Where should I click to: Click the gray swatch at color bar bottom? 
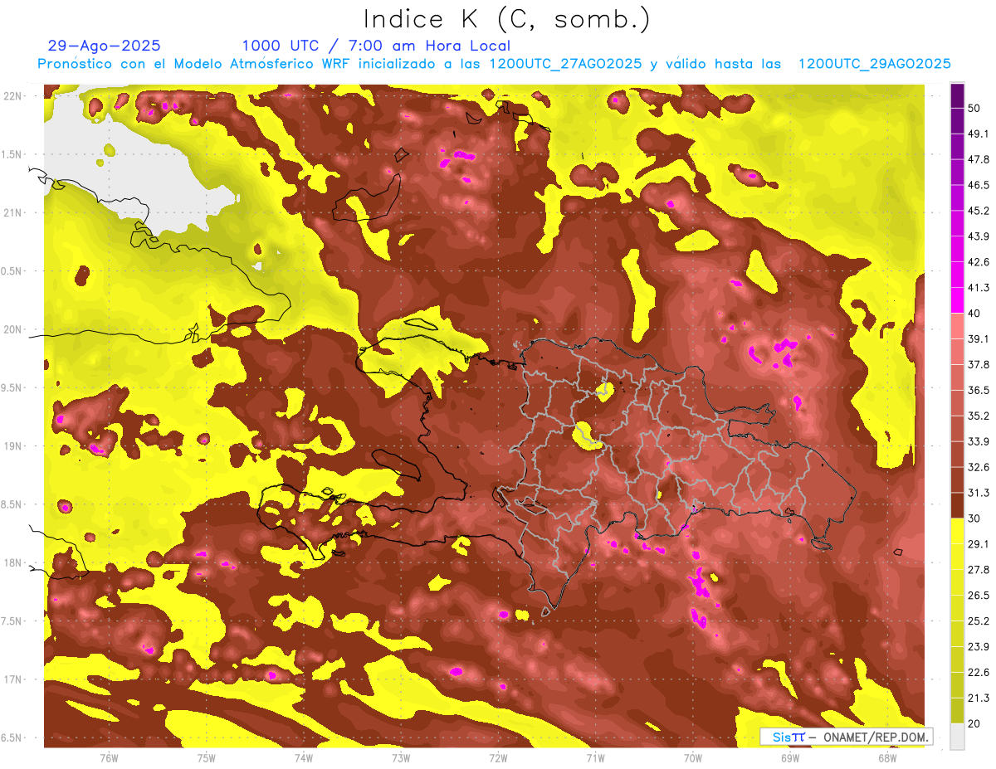pyautogui.click(x=957, y=736)
